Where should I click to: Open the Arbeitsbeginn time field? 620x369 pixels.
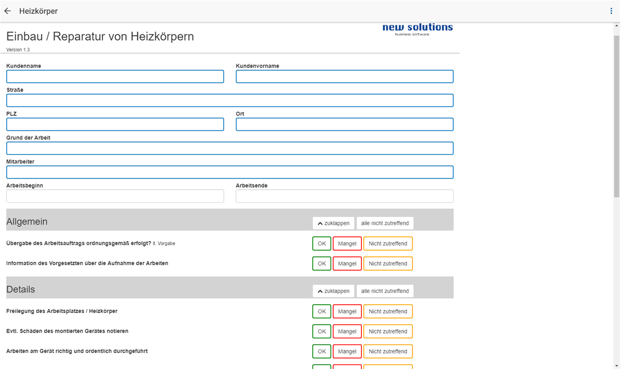[115, 196]
